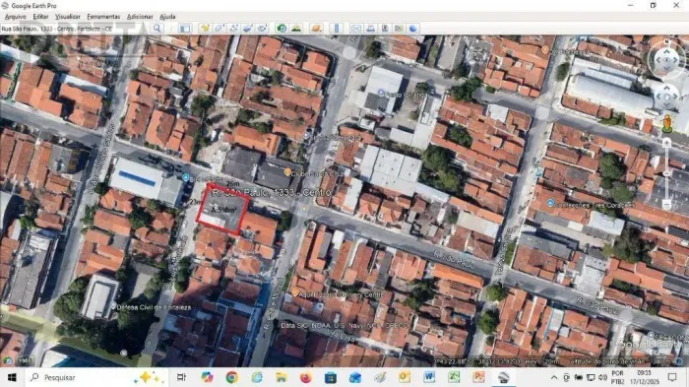
Task: Click the move-up arrow on move joystick
Action: [666, 89]
